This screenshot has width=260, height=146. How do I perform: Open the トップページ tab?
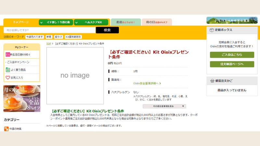tap(21, 22)
